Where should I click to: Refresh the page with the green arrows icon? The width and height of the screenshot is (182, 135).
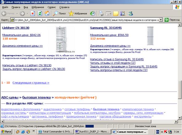pos(40,14)
